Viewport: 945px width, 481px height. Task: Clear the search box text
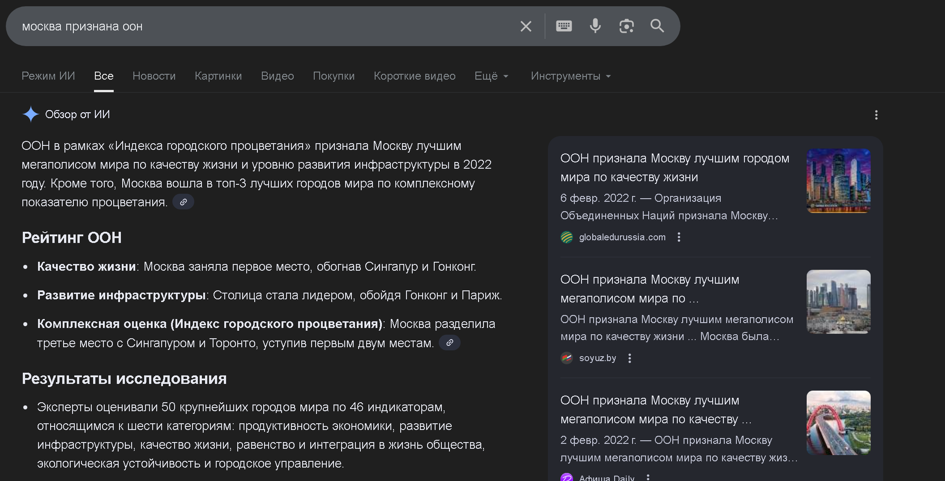[526, 26]
